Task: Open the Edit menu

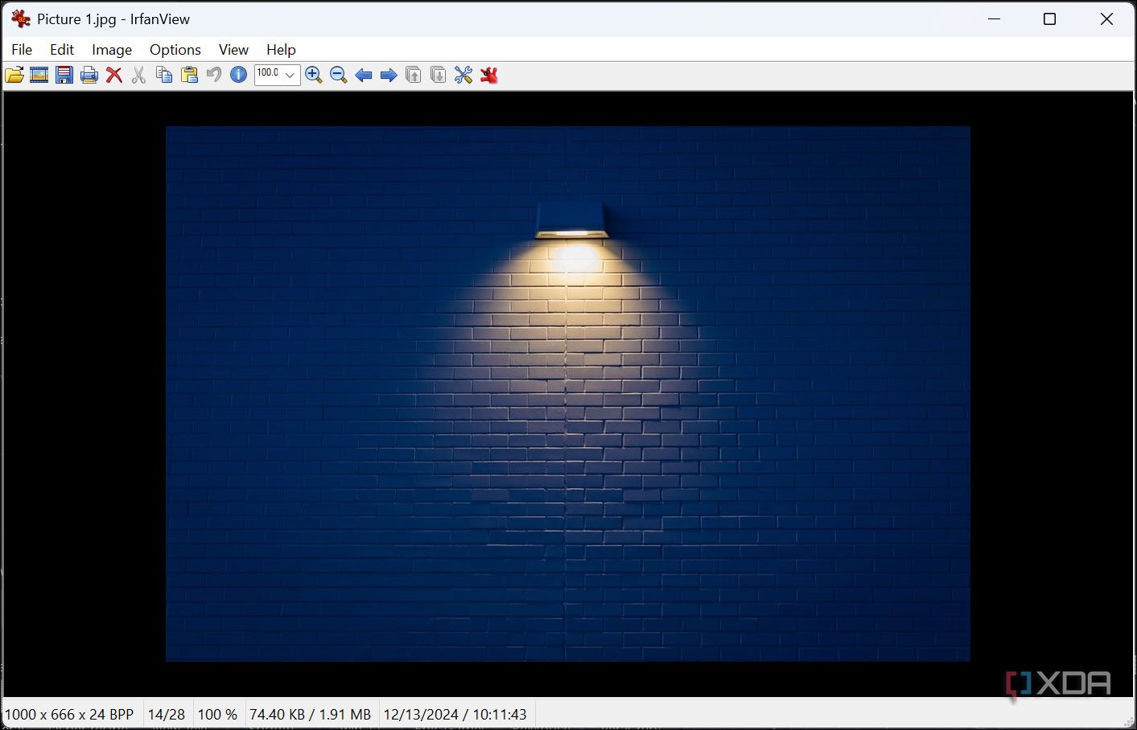Action: pyautogui.click(x=62, y=50)
